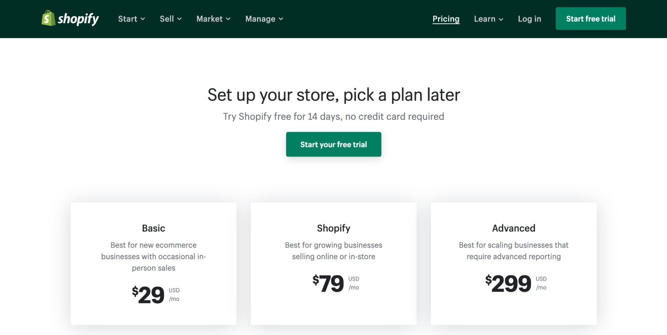The height and width of the screenshot is (335, 667).
Task: Select the Advanced plan card title
Action: pyautogui.click(x=514, y=228)
